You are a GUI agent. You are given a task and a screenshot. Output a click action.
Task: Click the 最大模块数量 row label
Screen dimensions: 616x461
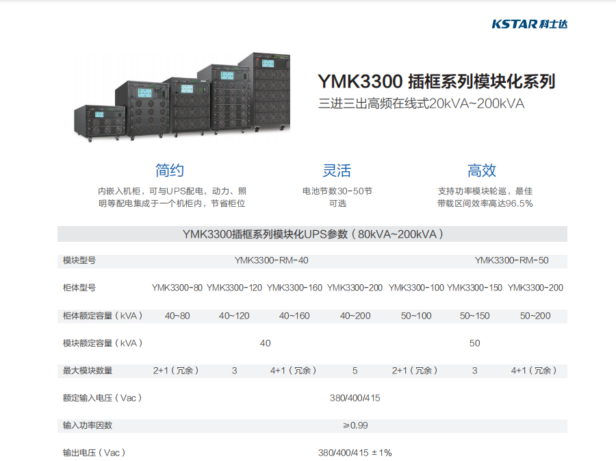tap(88, 371)
